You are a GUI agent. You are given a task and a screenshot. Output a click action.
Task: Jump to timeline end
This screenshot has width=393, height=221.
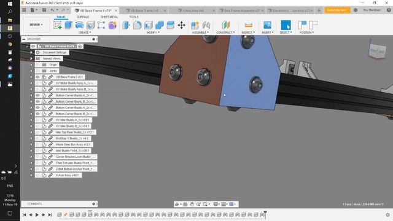[50, 215]
